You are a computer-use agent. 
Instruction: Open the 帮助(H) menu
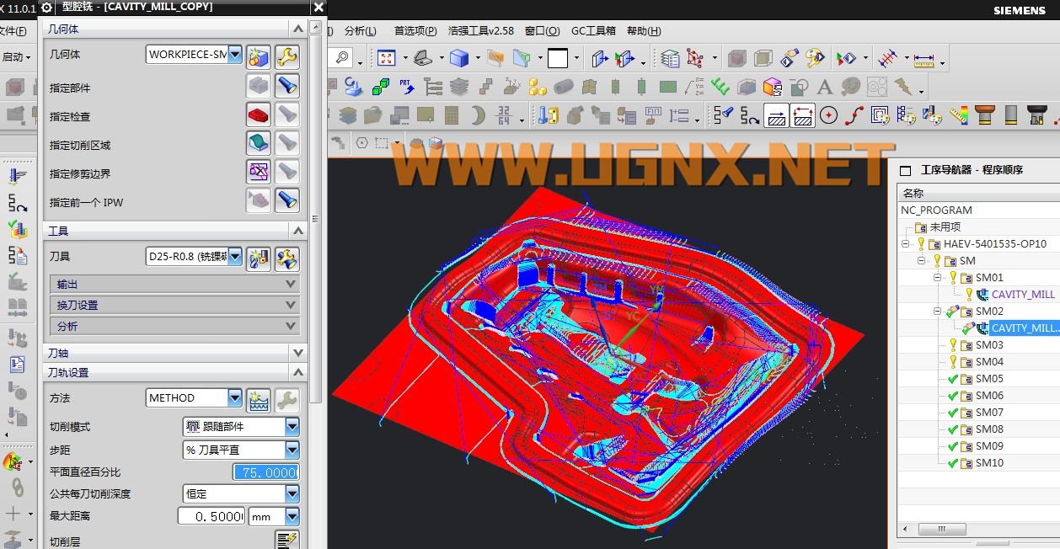[644, 31]
